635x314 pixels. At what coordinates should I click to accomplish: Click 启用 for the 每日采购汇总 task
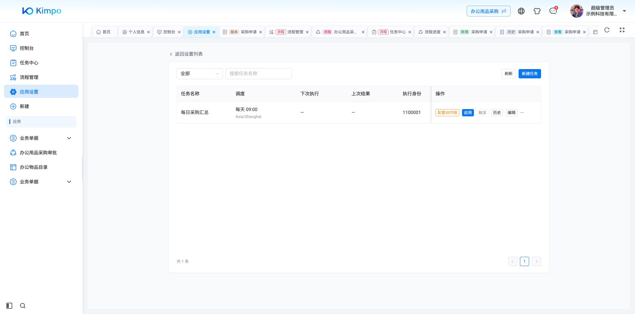pos(468,113)
